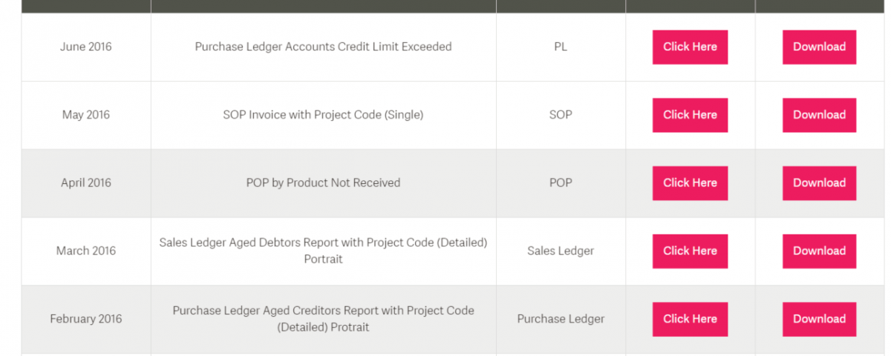Click Here button for May 2016 row
The image size is (891, 356).
pos(690,115)
